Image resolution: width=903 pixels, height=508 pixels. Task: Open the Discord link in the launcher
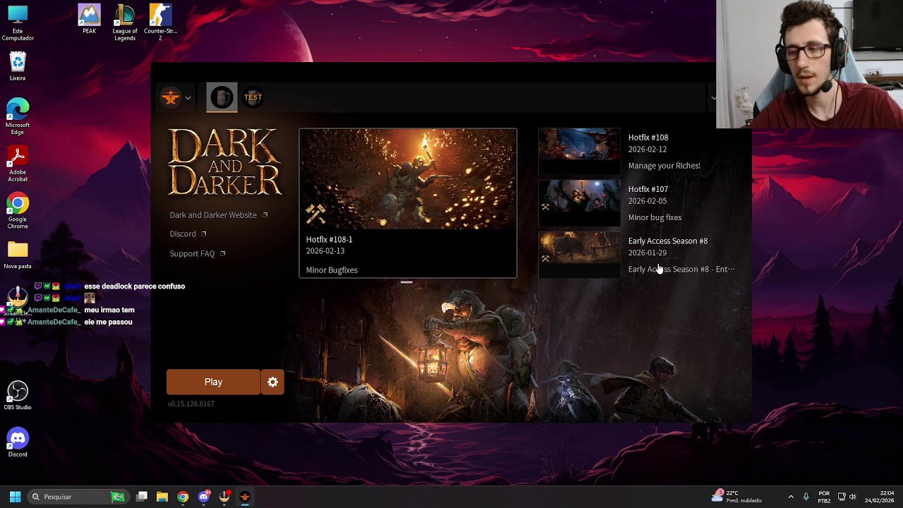point(188,234)
